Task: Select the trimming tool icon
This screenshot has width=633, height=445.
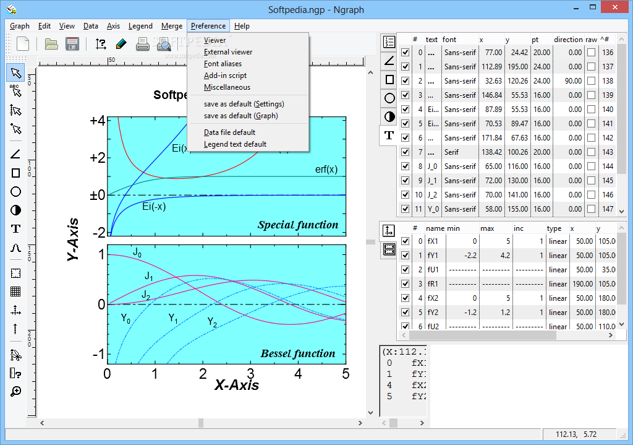Action: tap(15, 355)
